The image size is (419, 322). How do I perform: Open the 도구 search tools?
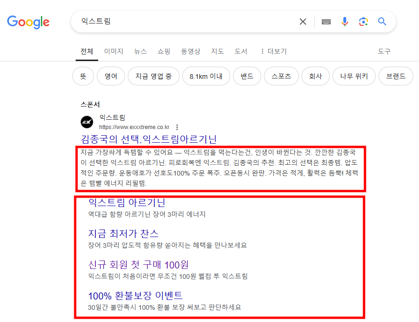384,51
